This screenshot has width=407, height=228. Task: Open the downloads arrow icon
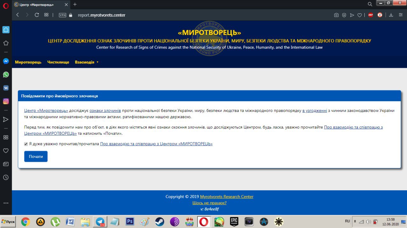click(x=391, y=15)
